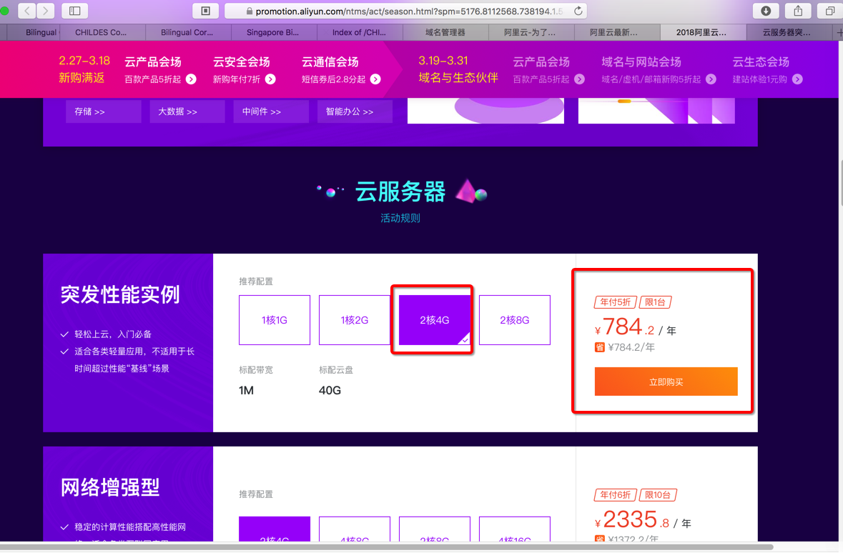The width and height of the screenshot is (843, 553).
Task: Switch to the Singapore Bi... tab
Action: pos(274,32)
